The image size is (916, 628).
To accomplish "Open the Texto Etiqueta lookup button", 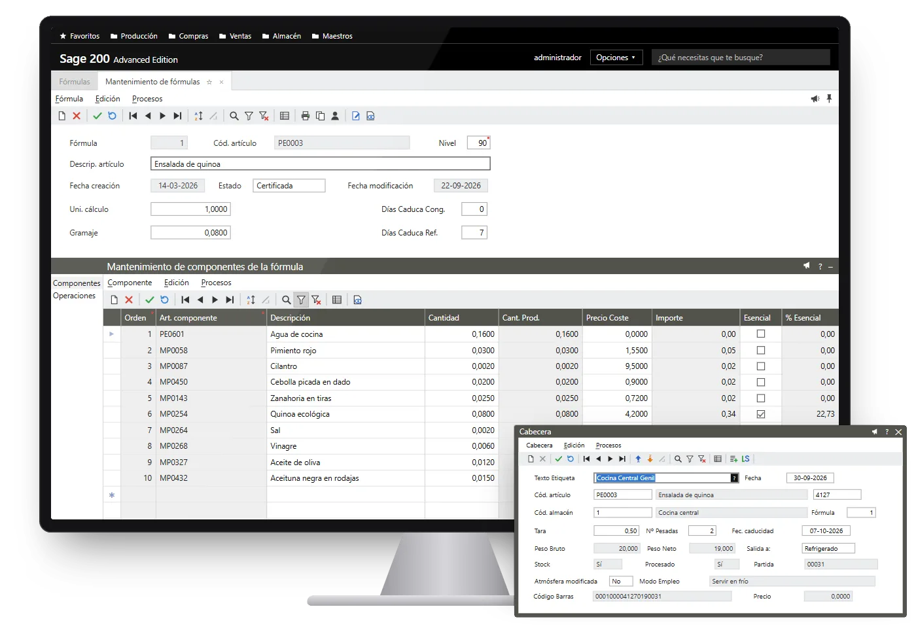I will tap(734, 478).
